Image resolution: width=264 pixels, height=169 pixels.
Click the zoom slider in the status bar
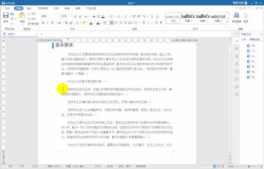click(249, 167)
